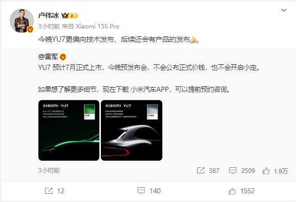Click the verified badge beside 雷军
This screenshot has width=296, height=202.
63,57
